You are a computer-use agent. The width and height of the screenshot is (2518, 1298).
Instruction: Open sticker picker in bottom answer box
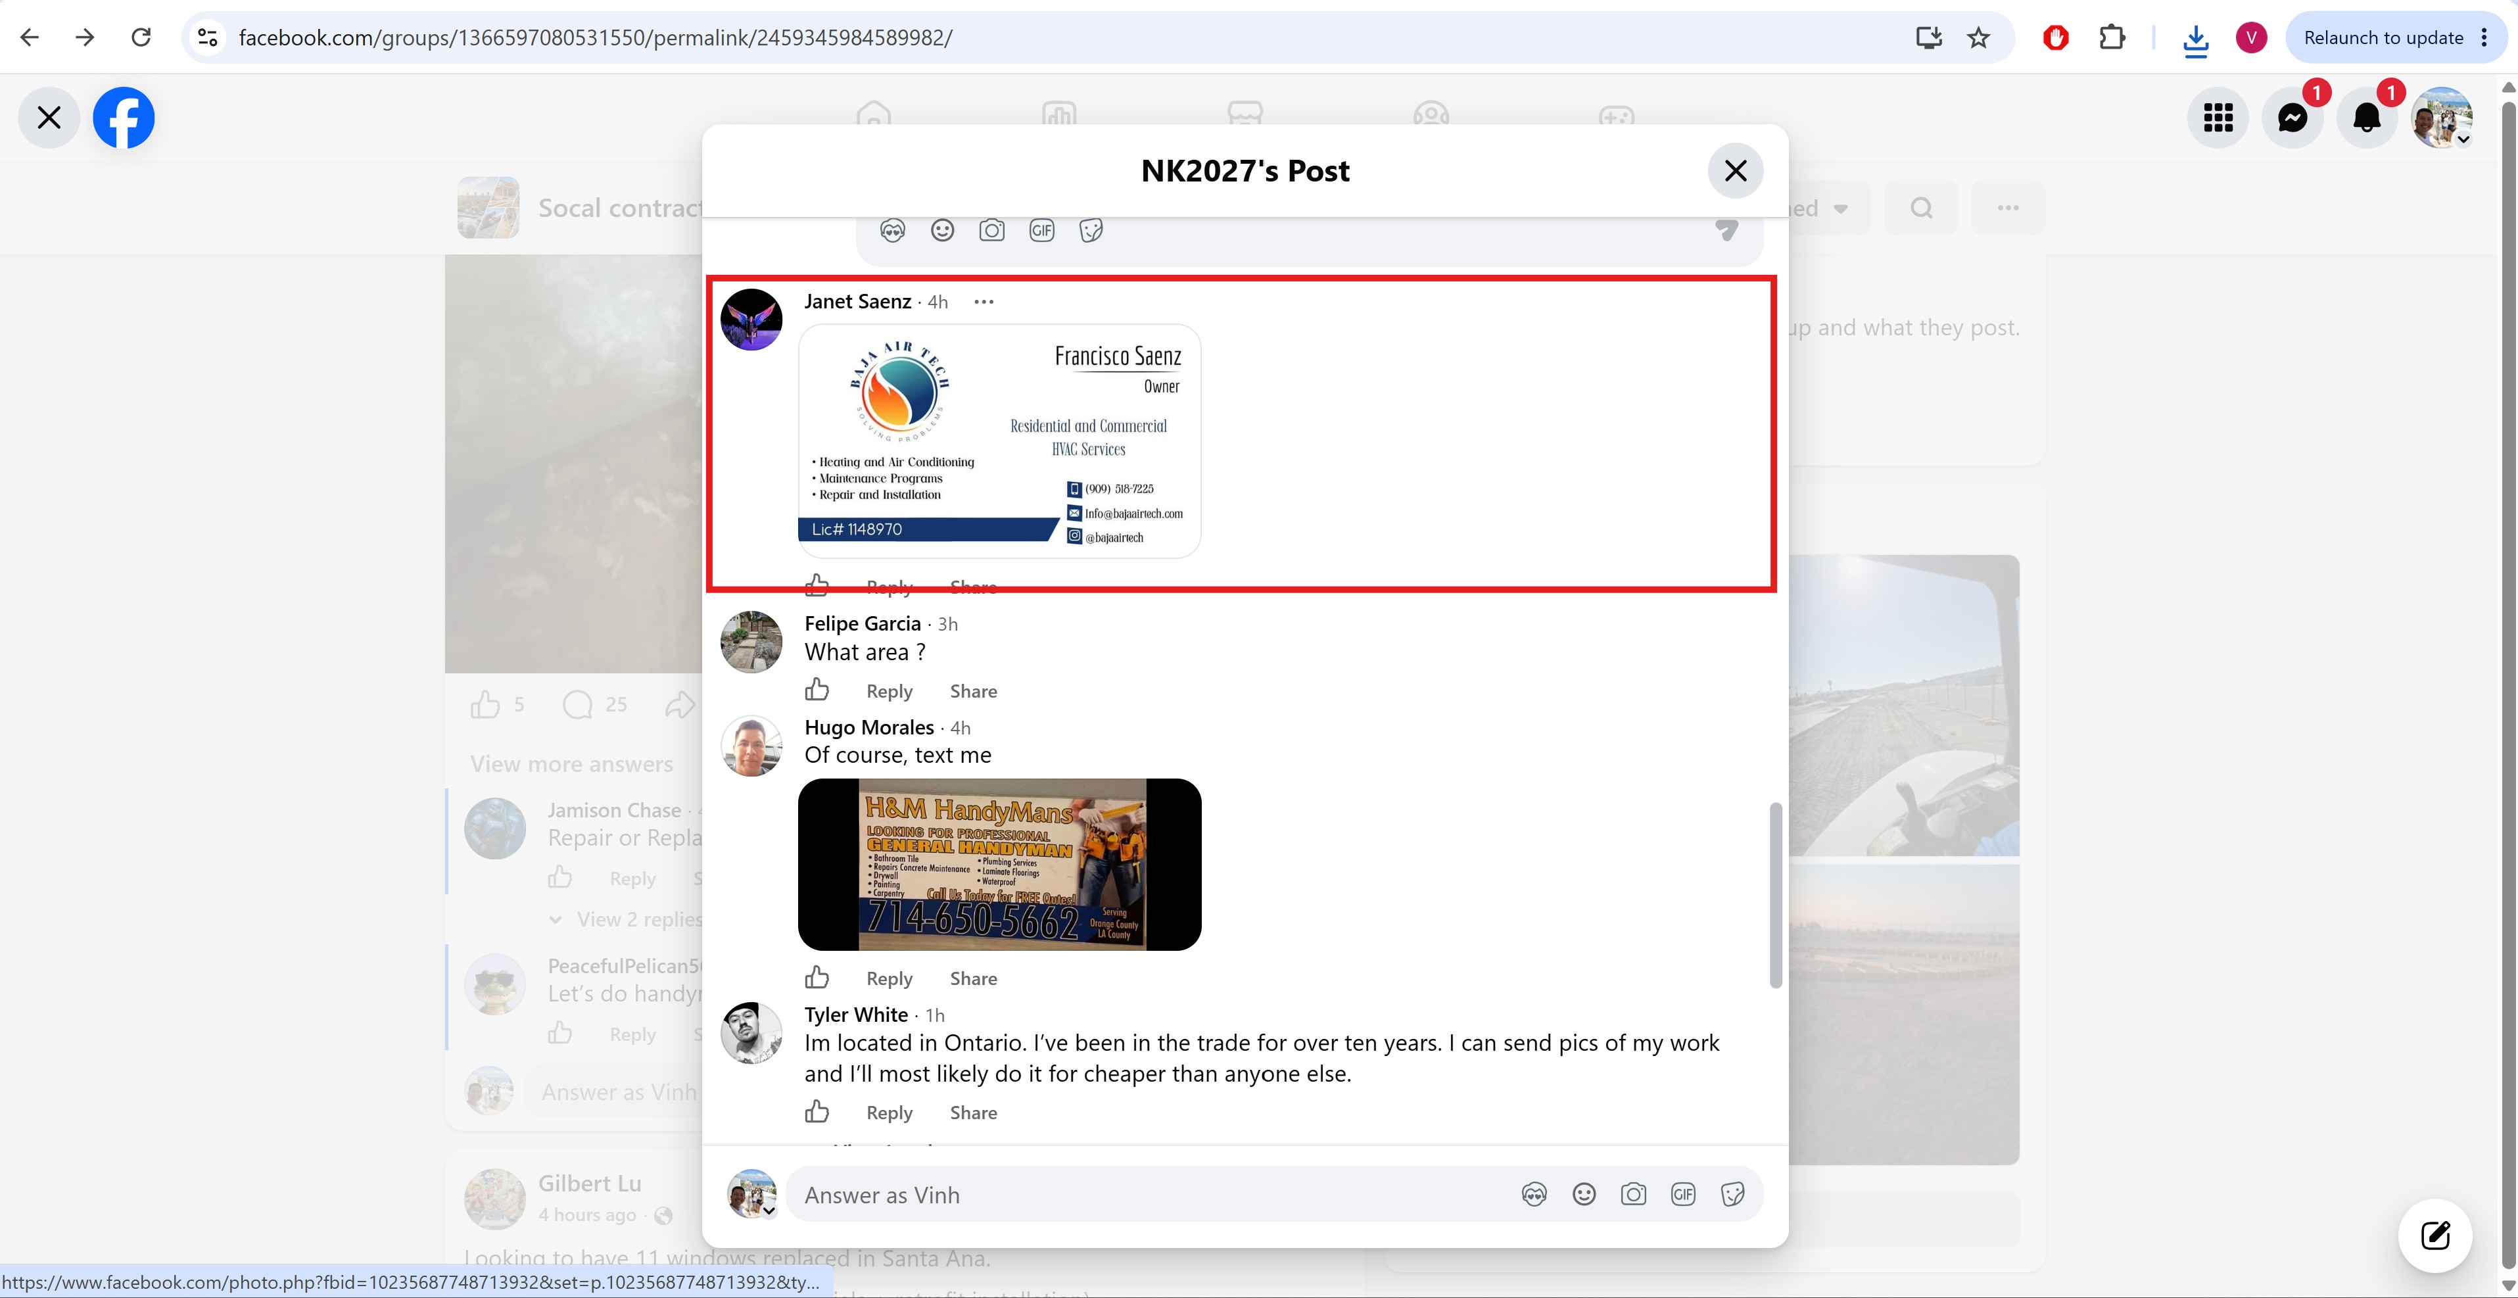point(1732,1194)
